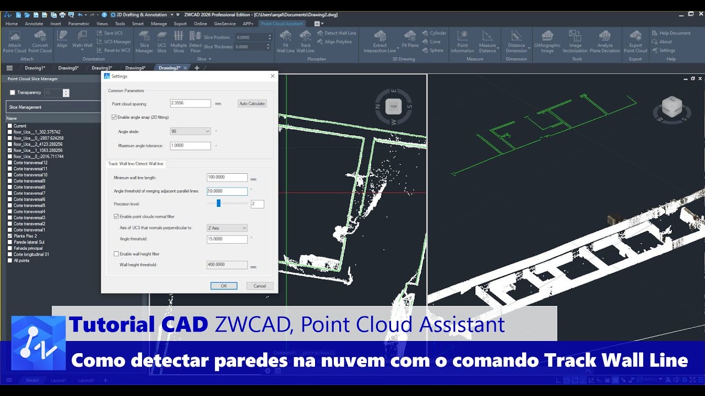Choose Cylinder 3D drawing tool
Screen dimensions: 705x396
(435, 33)
